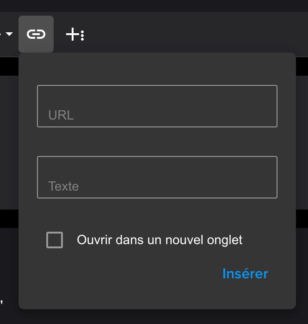Tick the open in new tab box
This screenshot has width=308, height=324.
[55, 240]
